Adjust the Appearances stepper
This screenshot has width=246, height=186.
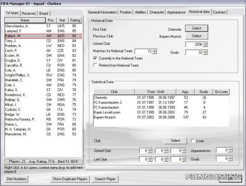tap(230, 150)
